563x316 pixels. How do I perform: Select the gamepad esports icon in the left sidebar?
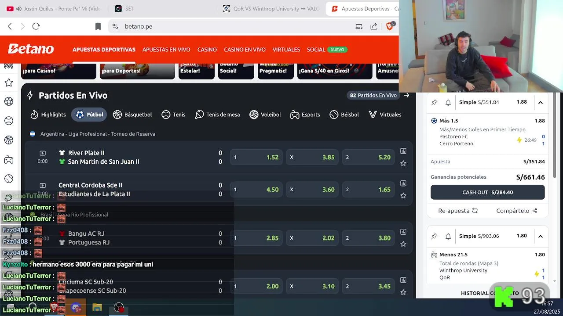pos(9,159)
